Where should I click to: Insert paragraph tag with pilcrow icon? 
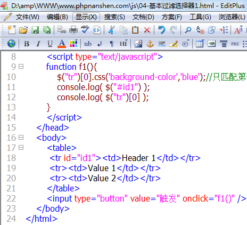point(111,44)
